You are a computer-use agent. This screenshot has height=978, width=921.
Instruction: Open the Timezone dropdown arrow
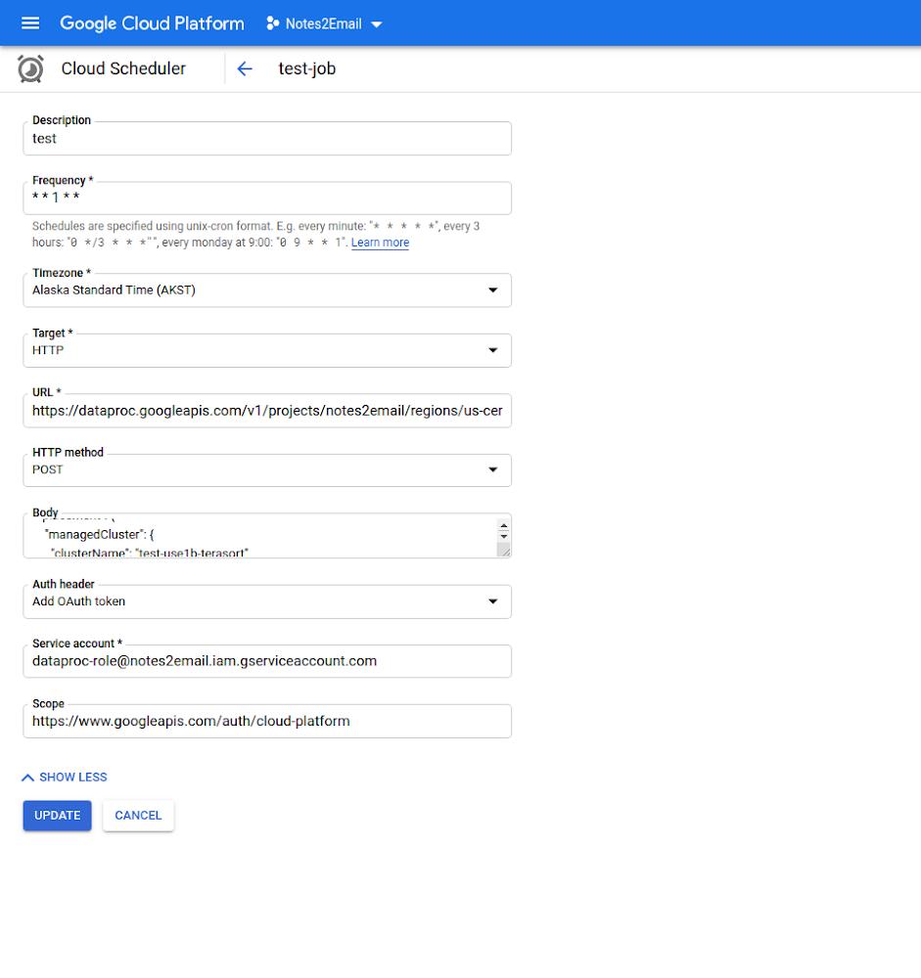pyautogui.click(x=492, y=289)
